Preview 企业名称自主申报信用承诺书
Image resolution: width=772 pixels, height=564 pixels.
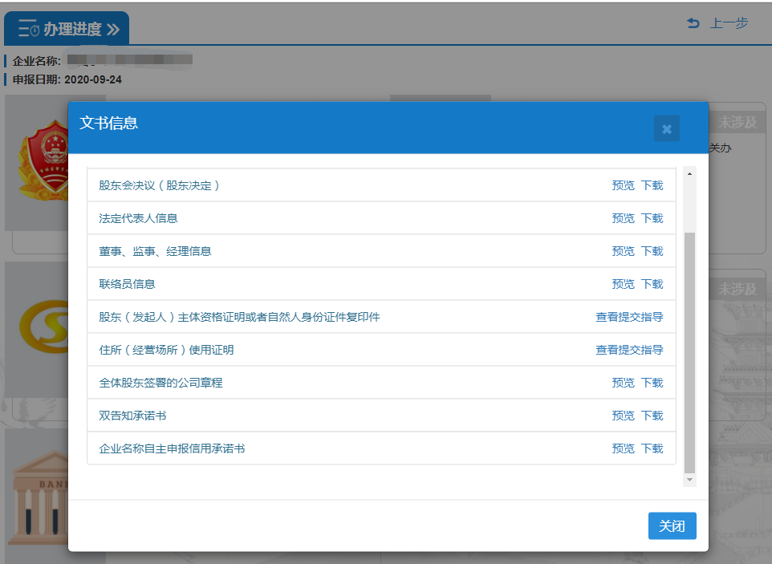[x=623, y=448]
